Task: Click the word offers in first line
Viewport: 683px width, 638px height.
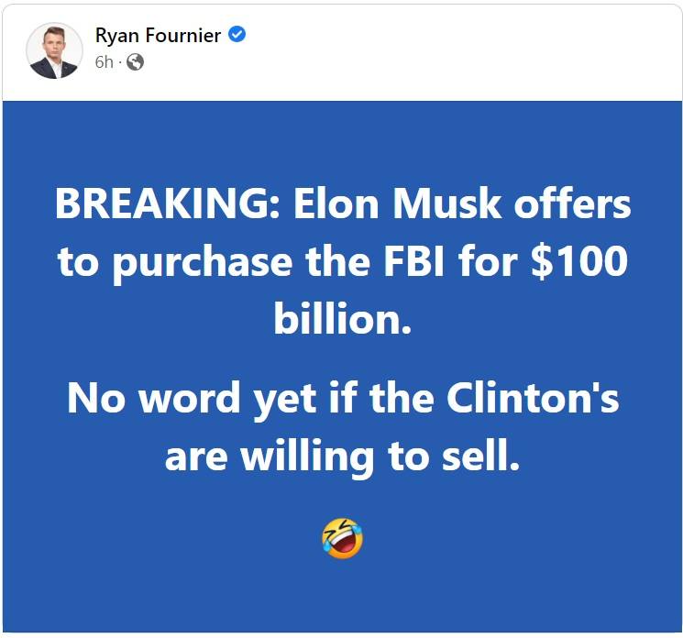Action: (x=572, y=203)
